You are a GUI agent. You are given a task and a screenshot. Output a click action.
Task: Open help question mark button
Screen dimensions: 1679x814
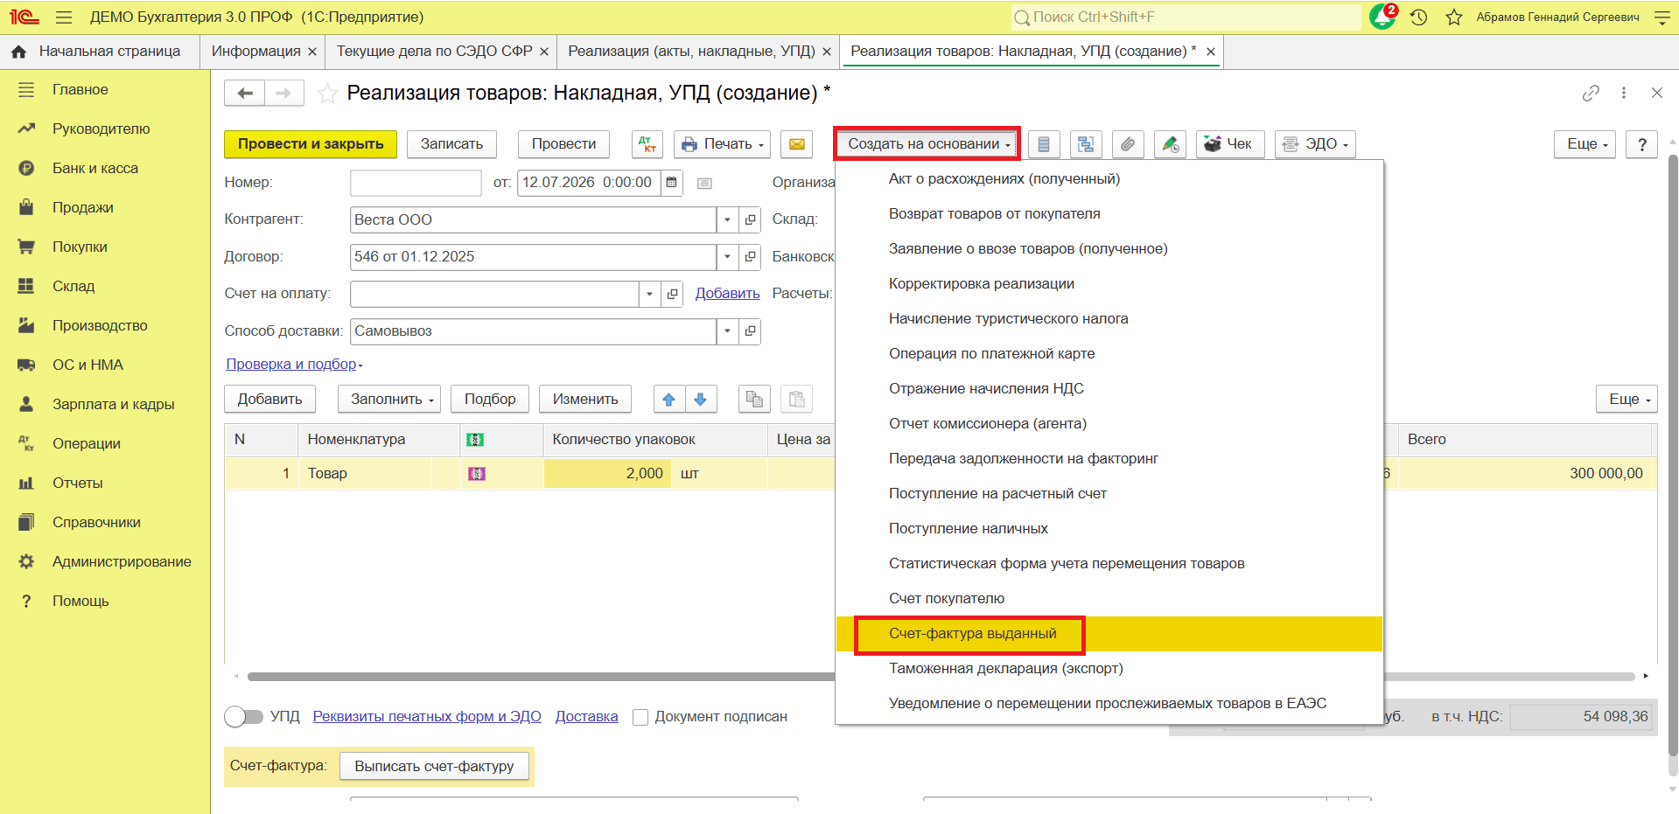(1642, 144)
